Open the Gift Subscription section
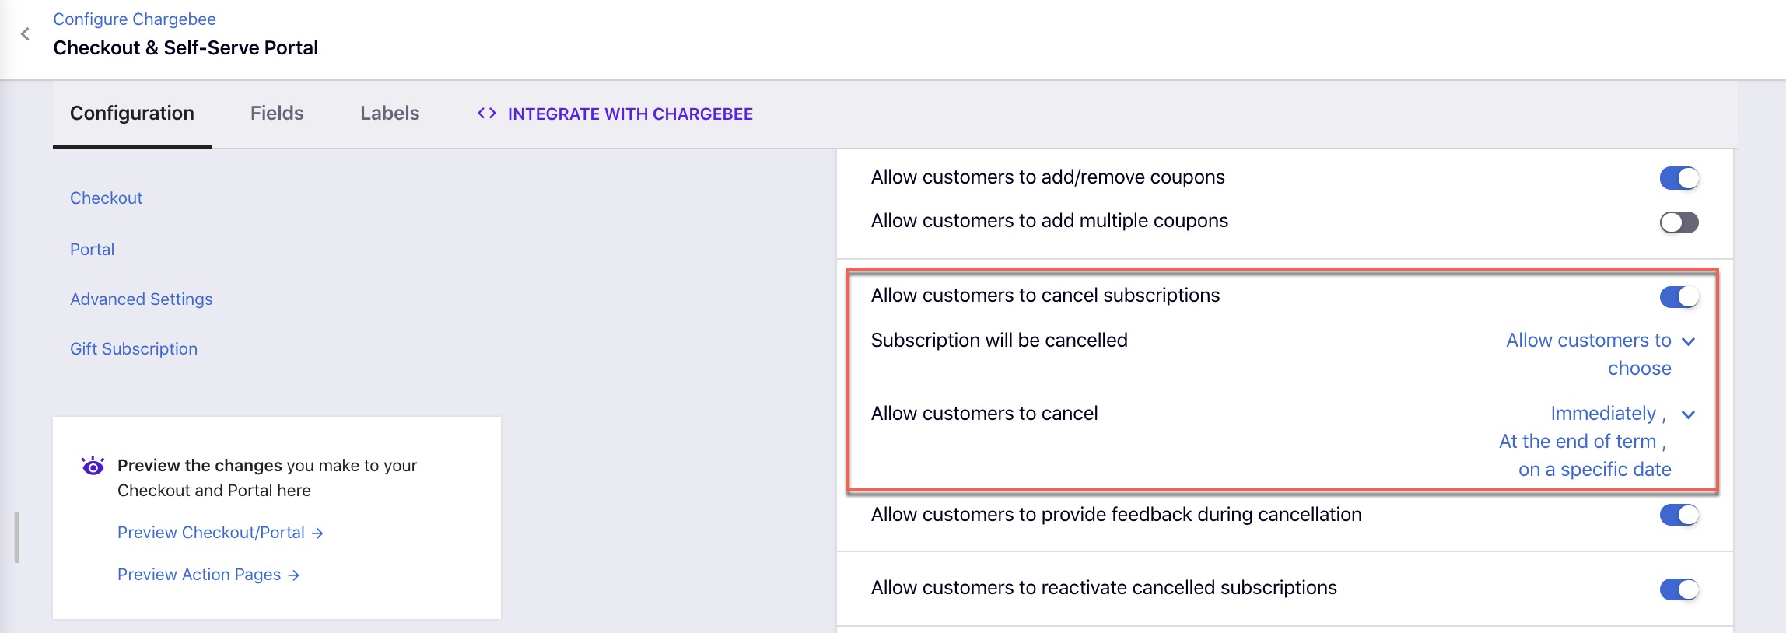Screen dimensions: 1786x633 (134, 349)
